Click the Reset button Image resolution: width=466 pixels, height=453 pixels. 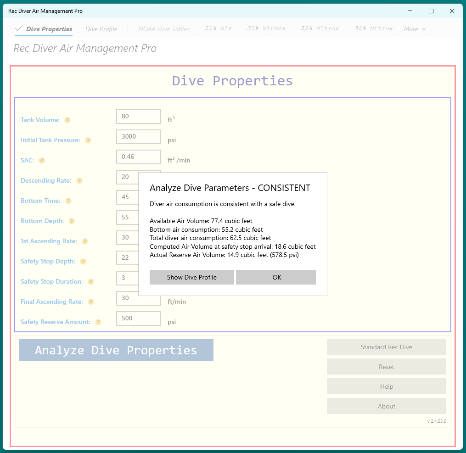pos(387,367)
